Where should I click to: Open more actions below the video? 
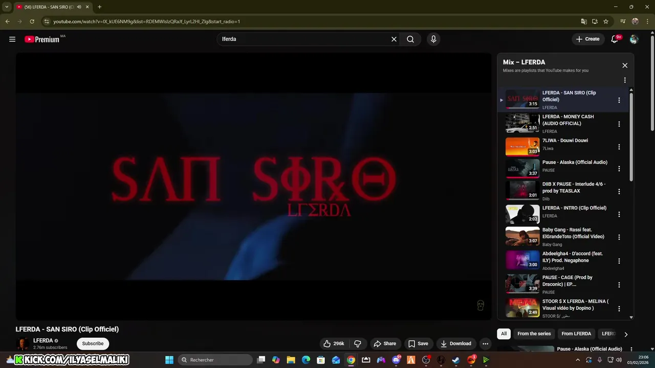(x=486, y=343)
